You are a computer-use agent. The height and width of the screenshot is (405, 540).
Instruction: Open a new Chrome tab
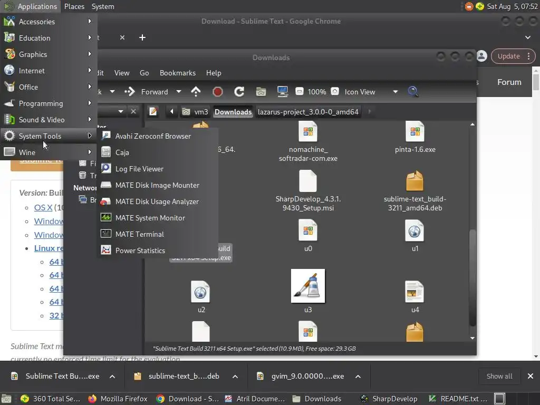(x=142, y=37)
